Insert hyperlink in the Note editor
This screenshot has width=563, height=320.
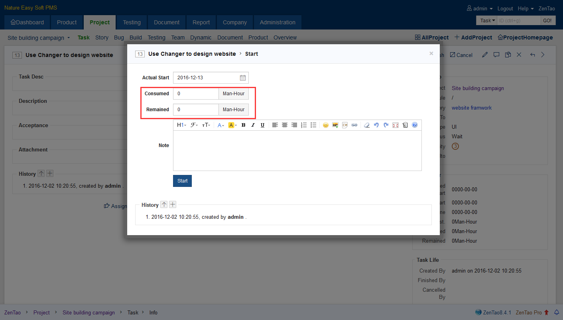point(354,125)
